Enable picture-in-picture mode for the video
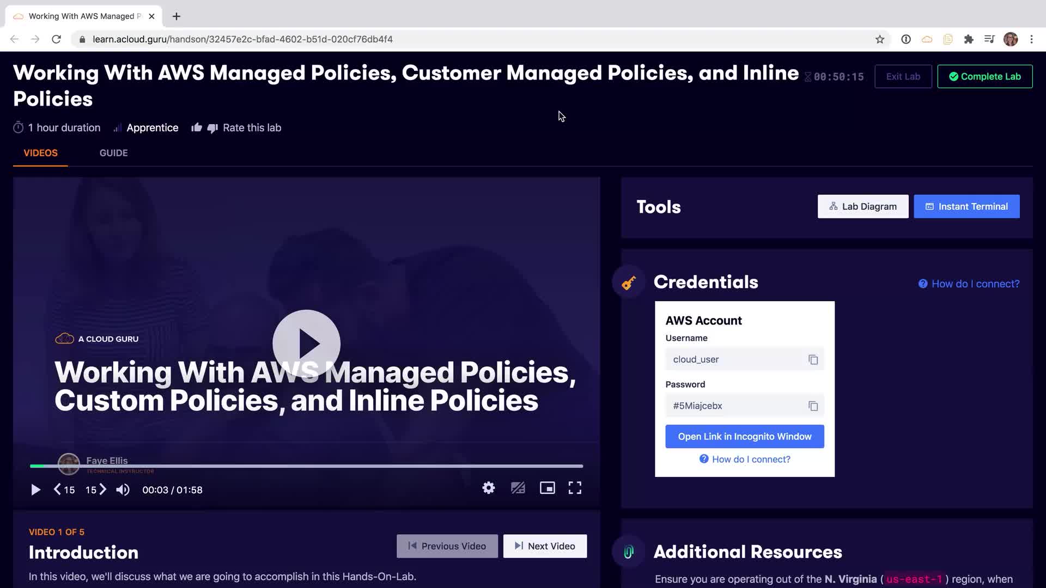Image resolution: width=1046 pixels, height=588 pixels. [x=547, y=488]
